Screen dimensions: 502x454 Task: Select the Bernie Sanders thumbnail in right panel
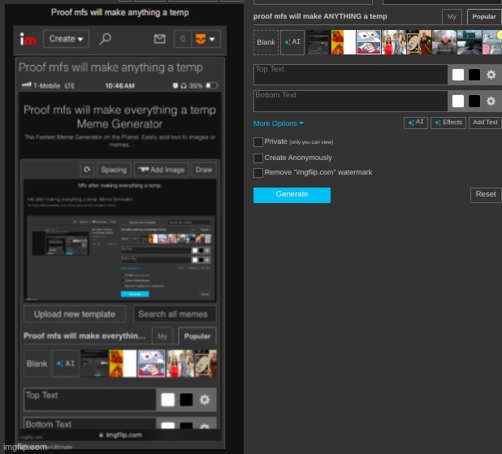[x=444, y=42]
